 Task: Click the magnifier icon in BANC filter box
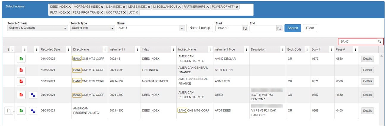pos(379,42)
